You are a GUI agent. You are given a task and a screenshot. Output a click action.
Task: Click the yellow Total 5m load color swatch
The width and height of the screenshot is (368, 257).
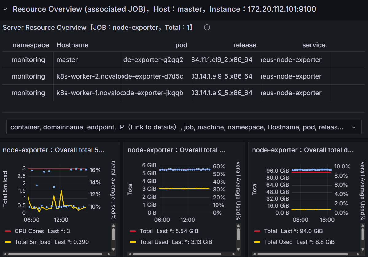[8, 242]
